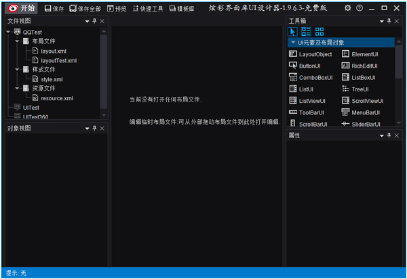Toggle pin on 属性 panel
Screen dimensions: 407x279
(389, 135)
